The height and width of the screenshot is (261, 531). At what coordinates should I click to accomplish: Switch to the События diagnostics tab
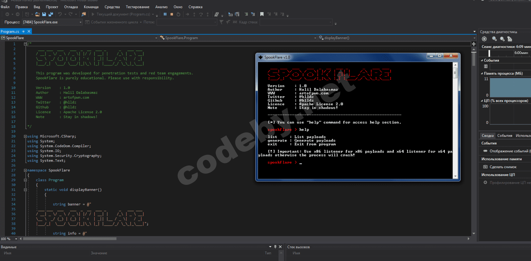click(x=504, y=136)
